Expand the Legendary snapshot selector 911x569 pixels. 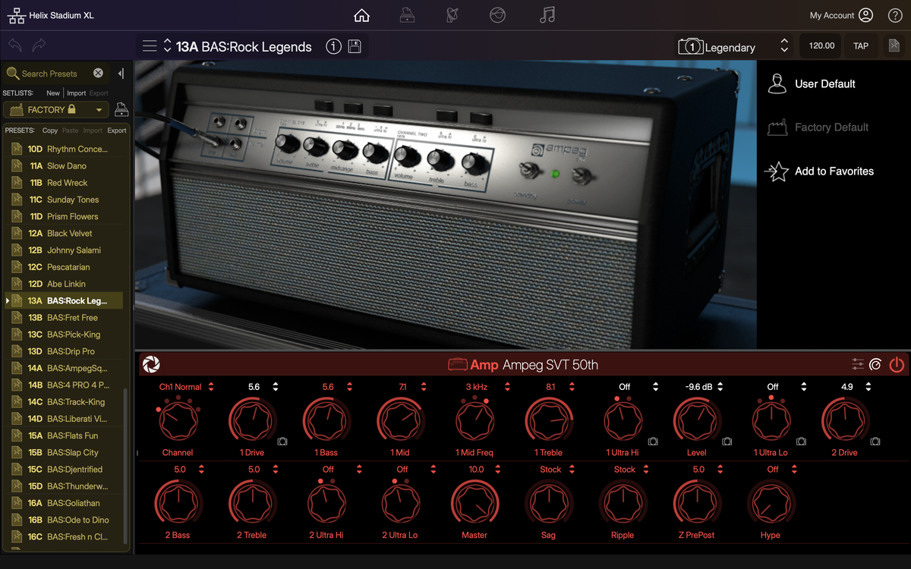(784, 46)
